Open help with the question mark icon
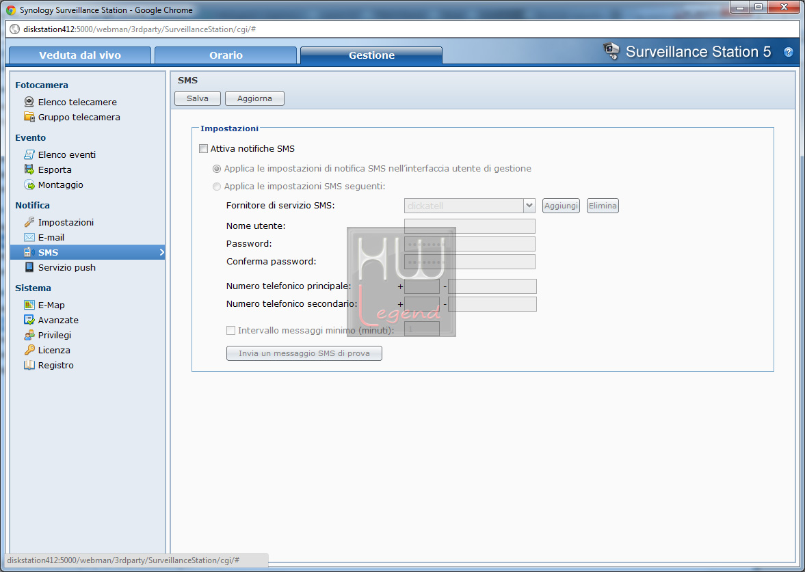 click(x=788, y=52)
